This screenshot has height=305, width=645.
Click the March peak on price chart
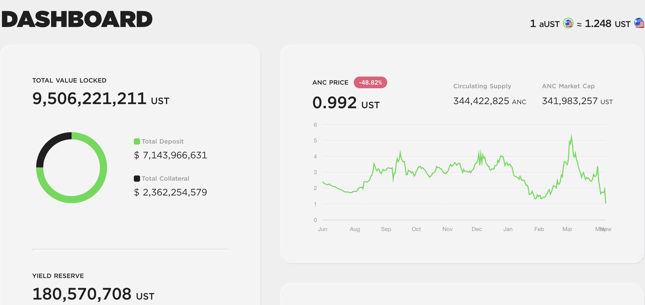click(571, 135)
